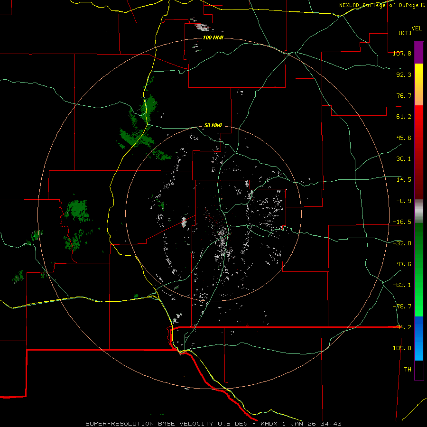Click the gray segment of the color bar
Viewport: 427px width, 427px height.
(419, 211)
